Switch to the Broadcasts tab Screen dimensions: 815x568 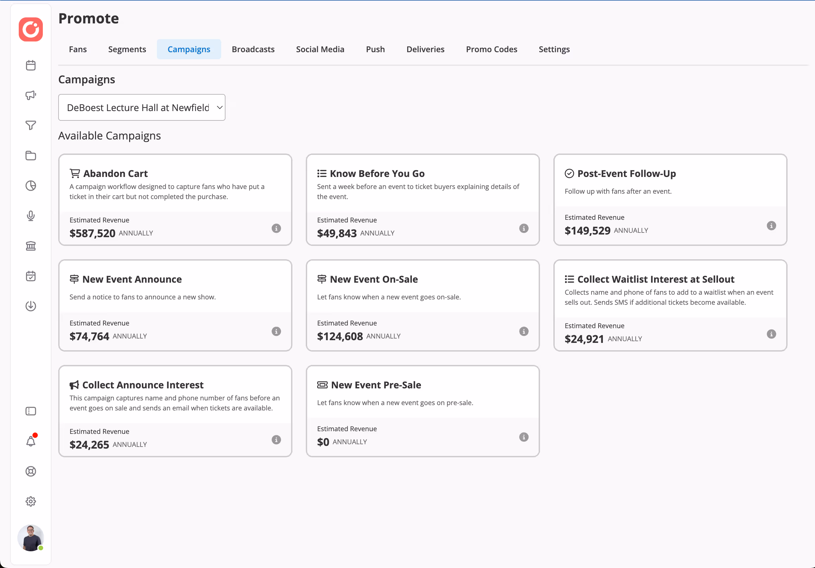pos(253,50)
